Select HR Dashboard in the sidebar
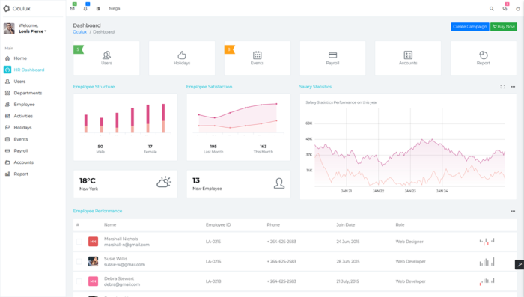Screen dimensions: 524x297 click(x=29, y=70)
